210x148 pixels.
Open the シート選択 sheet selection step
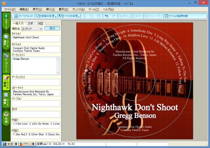tap(6, 41)
